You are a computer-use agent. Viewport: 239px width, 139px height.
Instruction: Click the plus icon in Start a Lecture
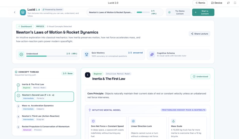196,12
